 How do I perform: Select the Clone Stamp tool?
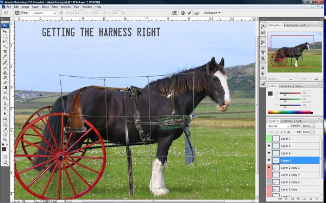point(5,72)
